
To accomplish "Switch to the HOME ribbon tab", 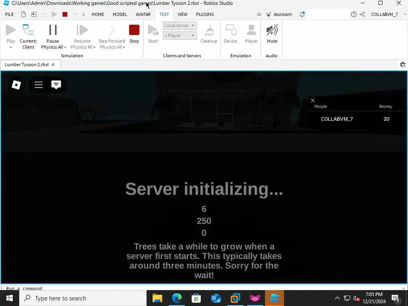I will coord(98,14).
